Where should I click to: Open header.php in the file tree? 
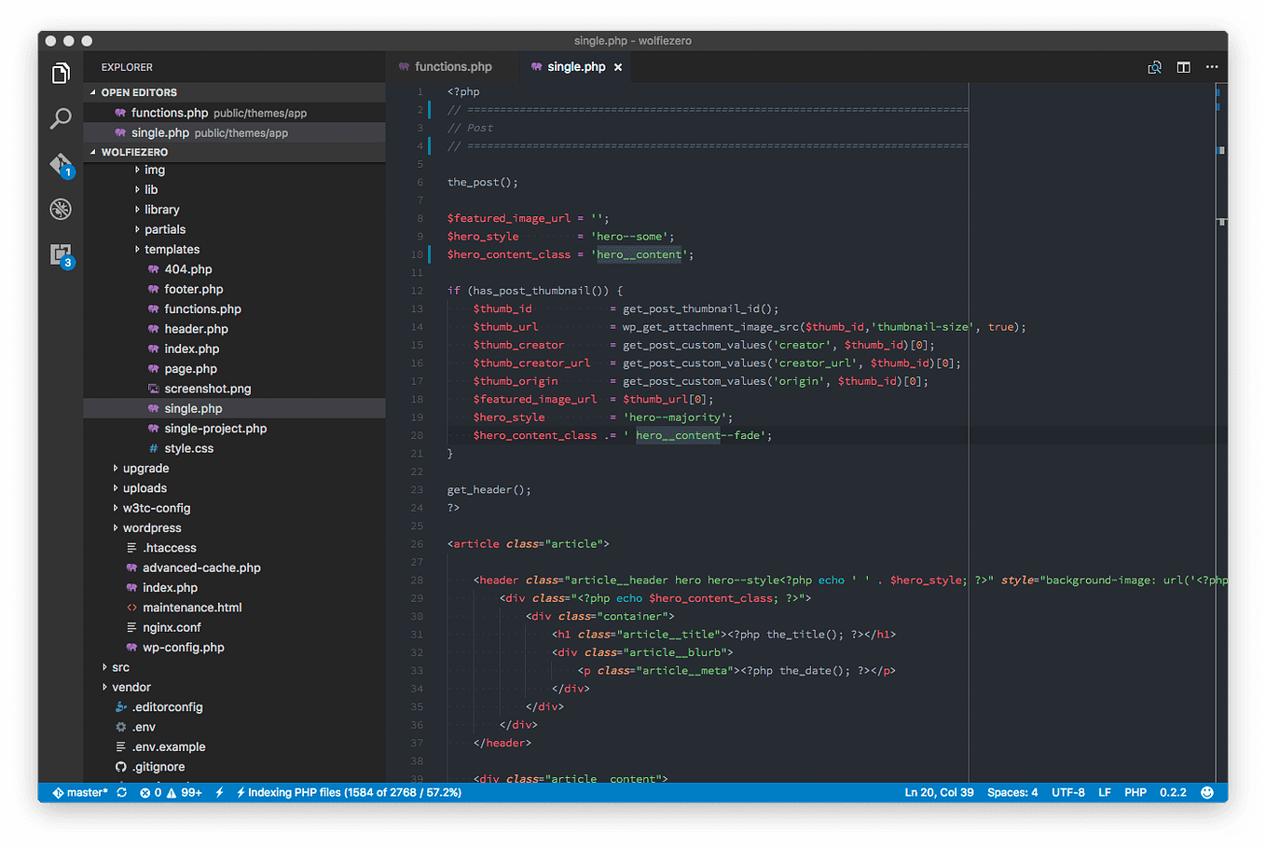point(235,329)
